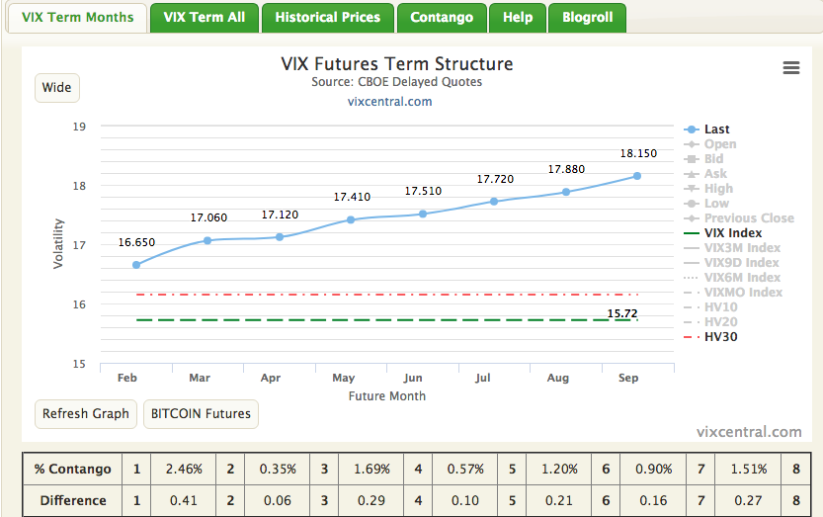Show Previous Close series in legend
Image resolution: width=823 pixels, height=517 pixels.
(748, 218)
